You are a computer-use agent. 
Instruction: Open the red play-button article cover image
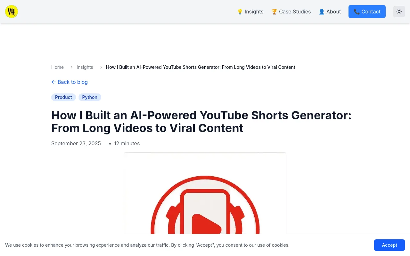(x=205, y=193)
